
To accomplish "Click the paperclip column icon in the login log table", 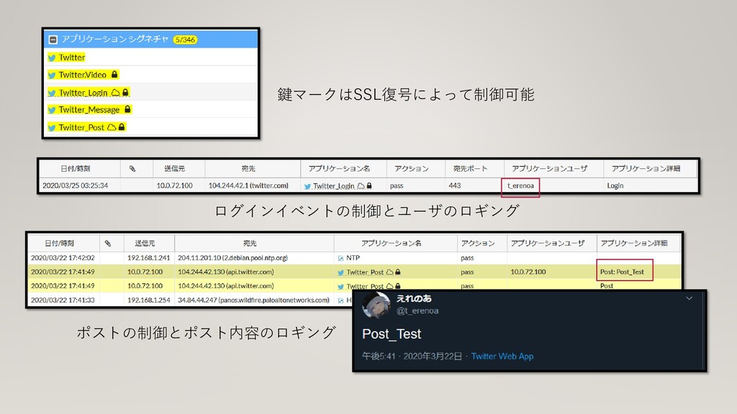I will (x=132, y=168).
